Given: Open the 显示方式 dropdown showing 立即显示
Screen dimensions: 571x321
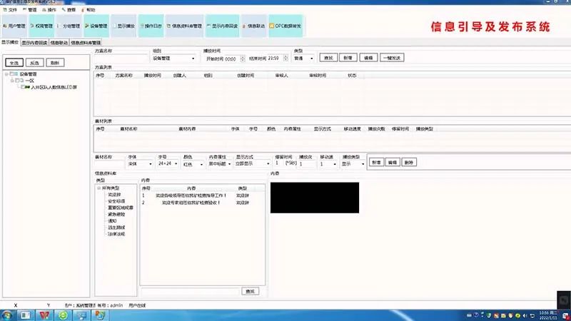Looking at the screenshot, I should tap(253, 164).
